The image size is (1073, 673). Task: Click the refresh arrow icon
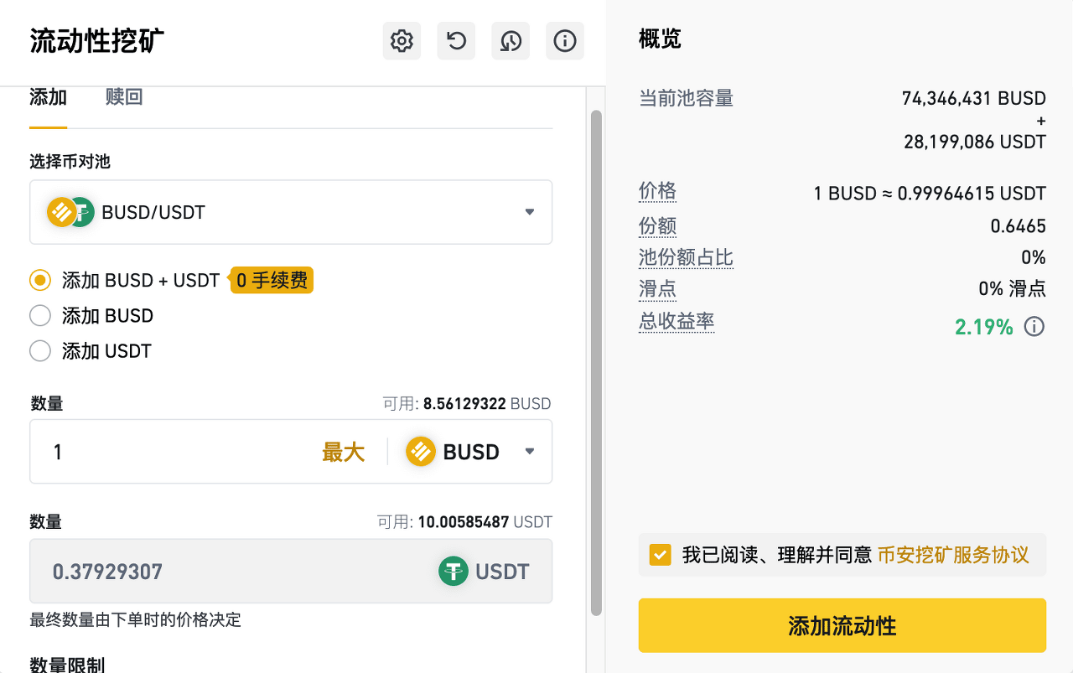pyautogui.click(x=456, y=40)
